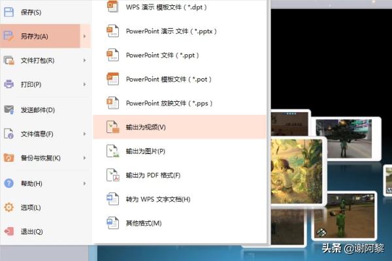The image size is (392, 261).
Task: Click the Save (保存) floppy disk icon
Action: [8, 12]
